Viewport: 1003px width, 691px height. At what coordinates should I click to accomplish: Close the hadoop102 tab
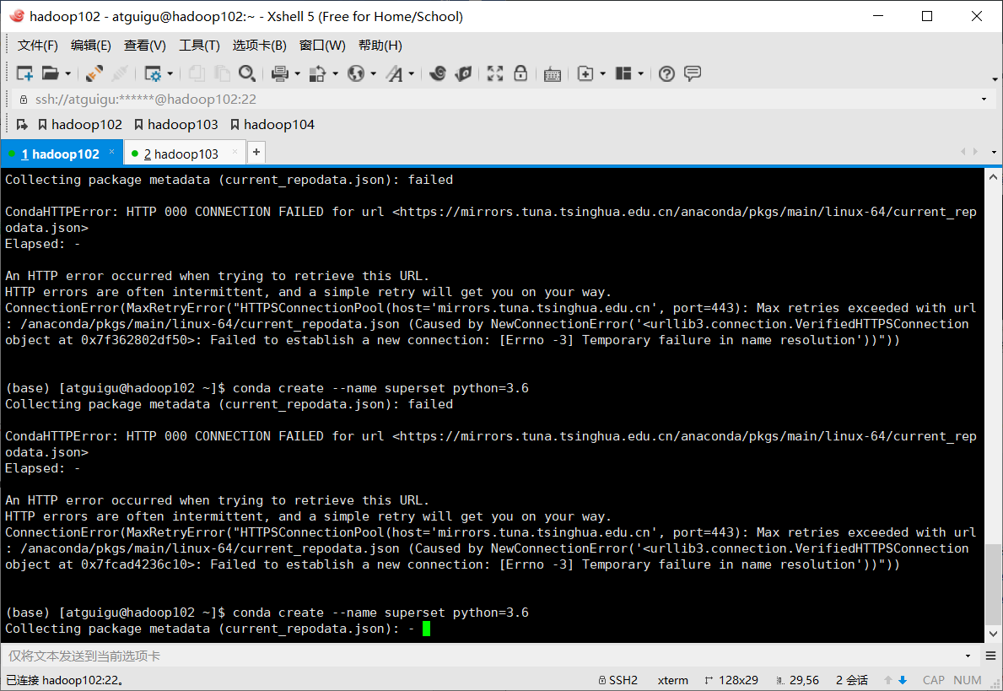click(x=112, y=152)
